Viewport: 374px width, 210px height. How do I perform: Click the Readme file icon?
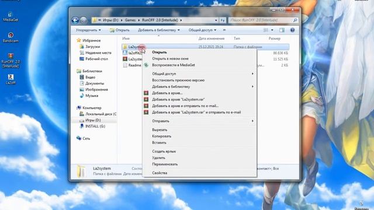coord(125,65)
